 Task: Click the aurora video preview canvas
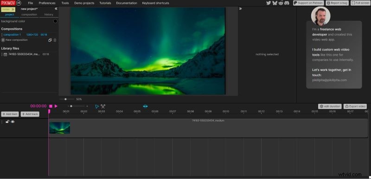pos(148,51)
